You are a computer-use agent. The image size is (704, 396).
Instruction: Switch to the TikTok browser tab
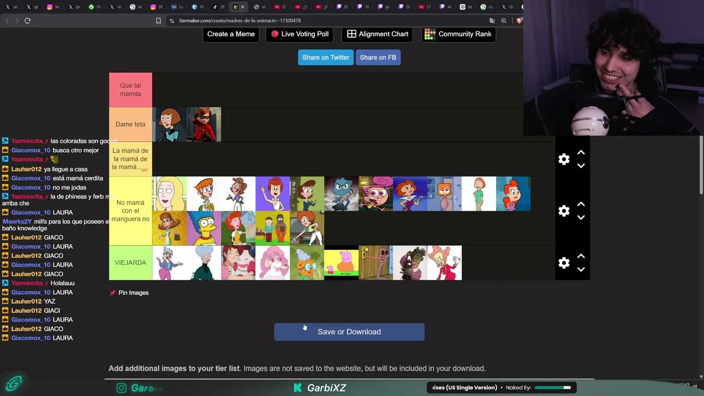click(x=215, y=7)
